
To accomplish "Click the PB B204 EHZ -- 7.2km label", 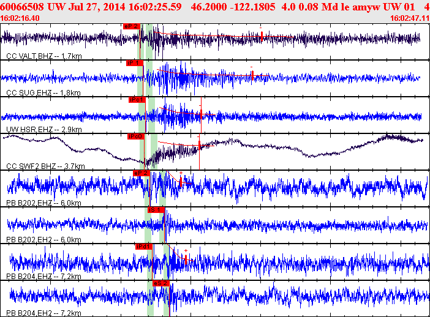I will 43,277.
